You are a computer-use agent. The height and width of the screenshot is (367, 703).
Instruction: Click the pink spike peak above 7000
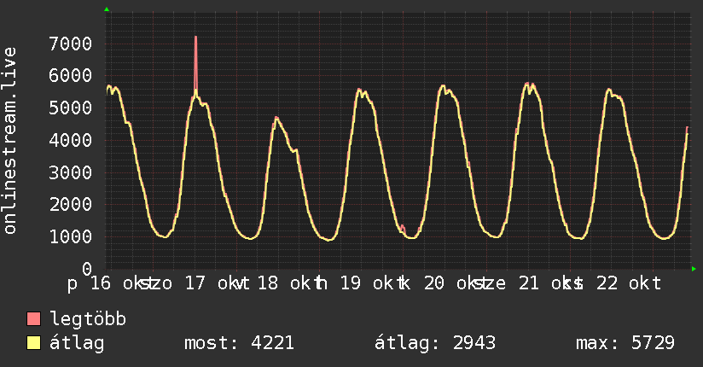196,38
